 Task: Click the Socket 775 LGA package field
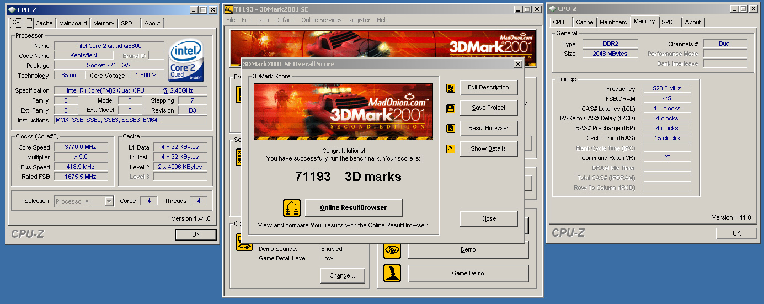click(x=109, y=66)
